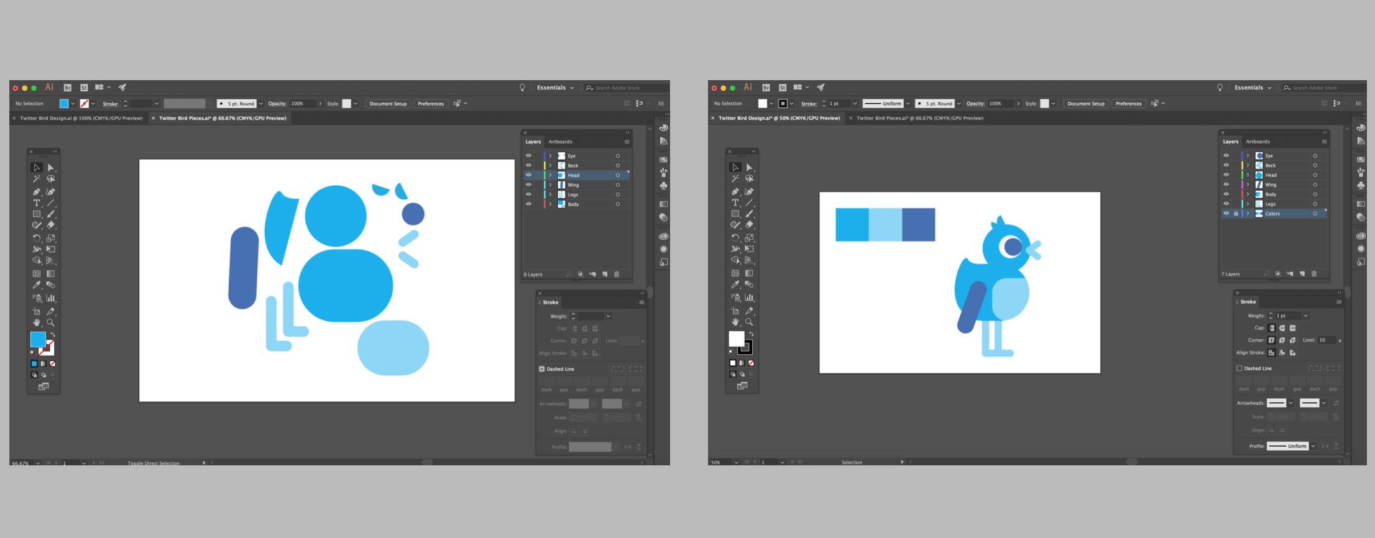
Task: Pick the Magic Wand tool in left window
Action: (37, 179)
